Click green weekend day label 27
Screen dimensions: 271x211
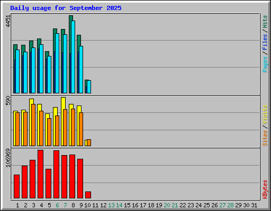222,205
